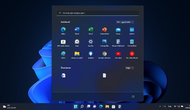Open the recommended text file

tap(104, 75)
